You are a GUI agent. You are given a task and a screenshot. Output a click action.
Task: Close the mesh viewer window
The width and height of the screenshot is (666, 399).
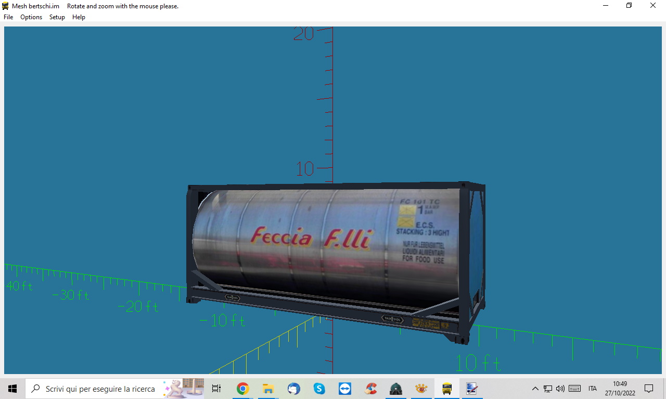coord(653,6)
